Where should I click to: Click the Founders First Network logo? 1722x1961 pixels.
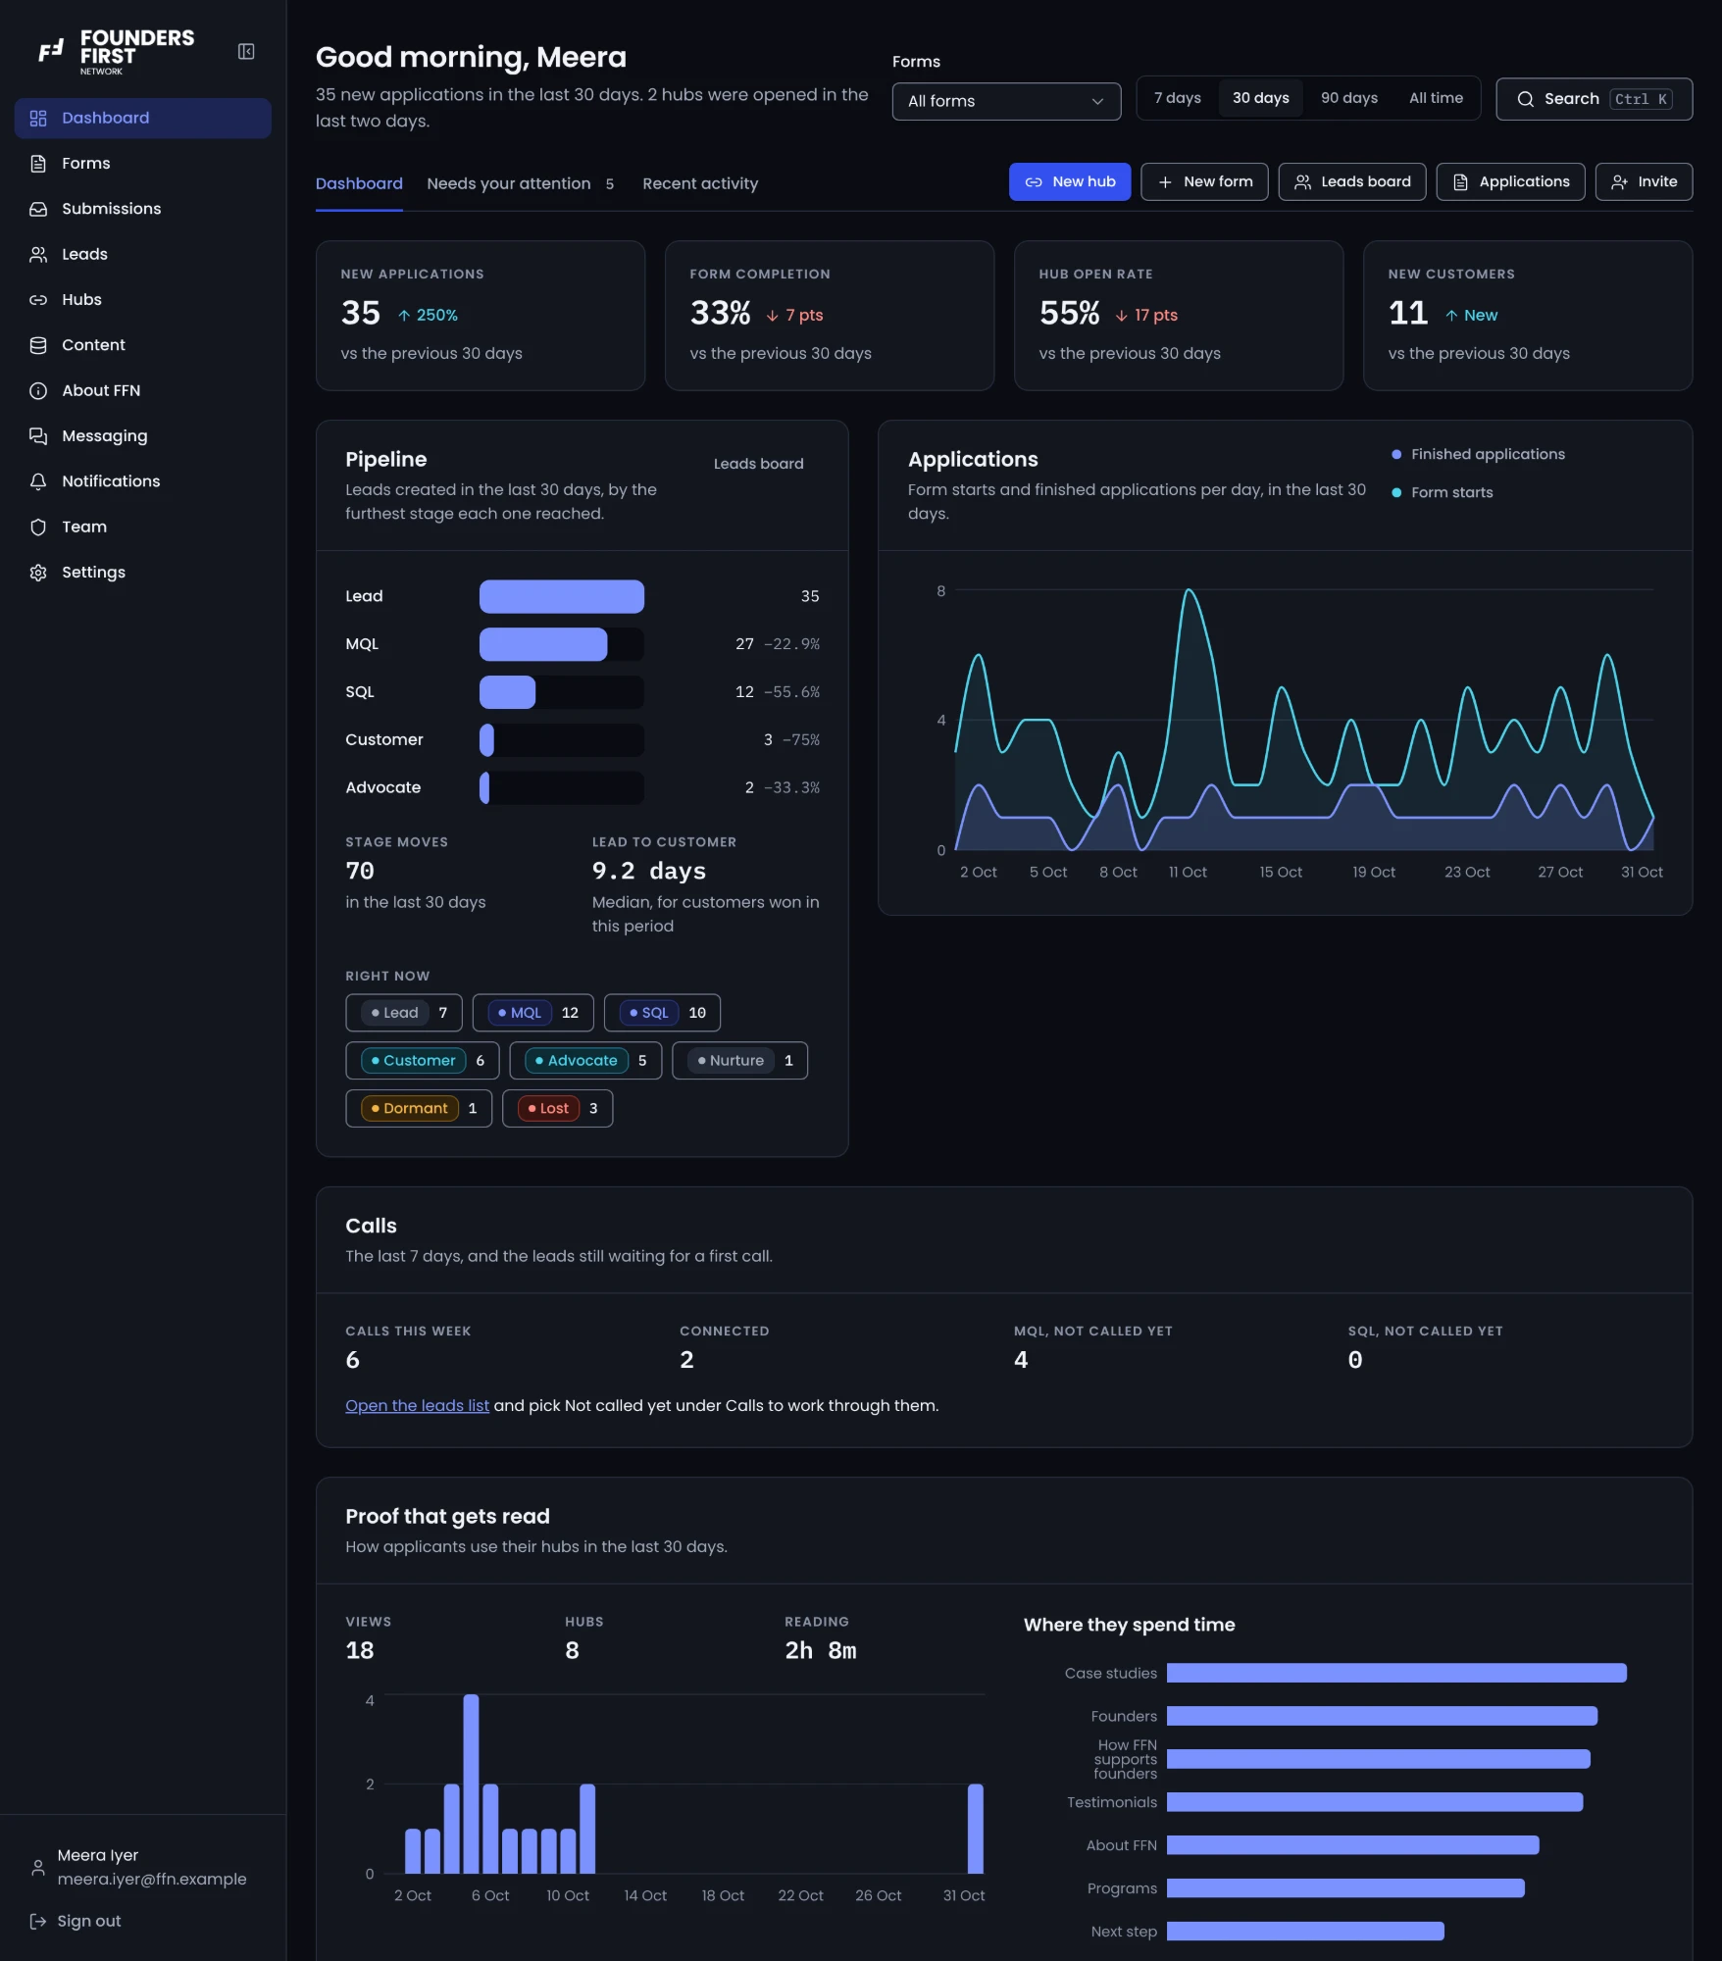(x=116, y=51)
